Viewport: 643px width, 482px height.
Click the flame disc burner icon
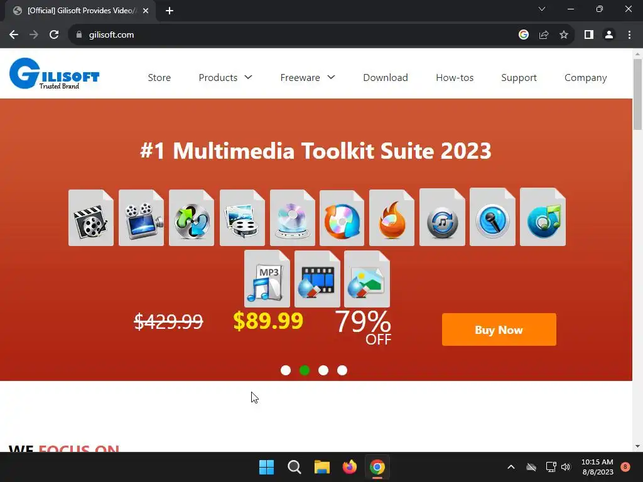[x=392, y=218]
